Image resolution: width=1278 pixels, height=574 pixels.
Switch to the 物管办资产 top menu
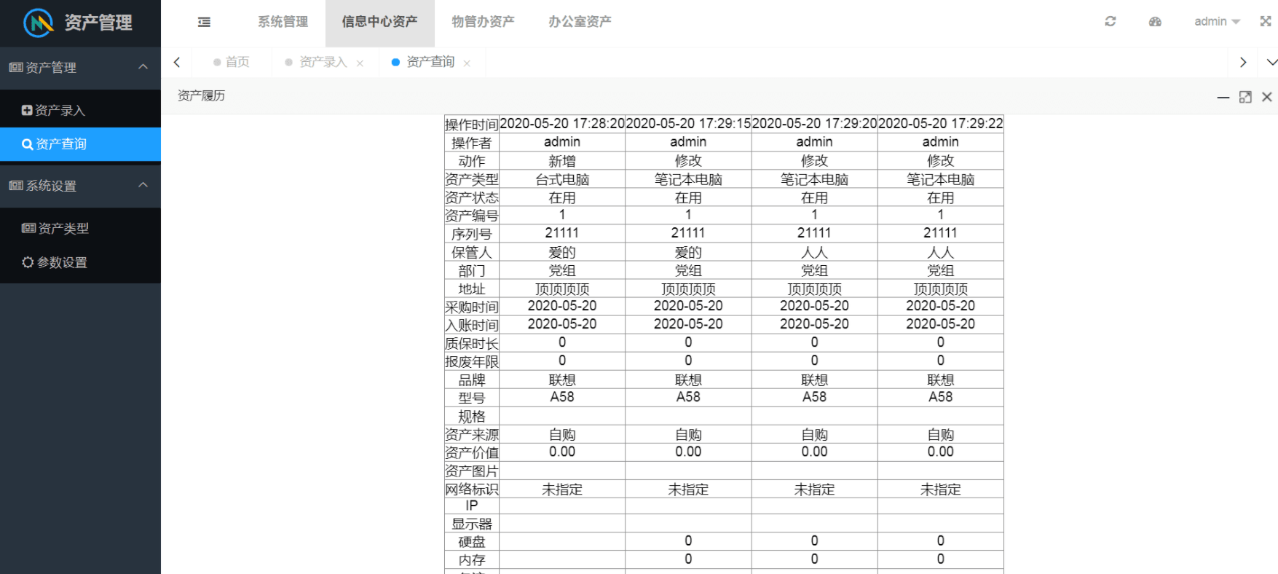(x=483, y=22)
